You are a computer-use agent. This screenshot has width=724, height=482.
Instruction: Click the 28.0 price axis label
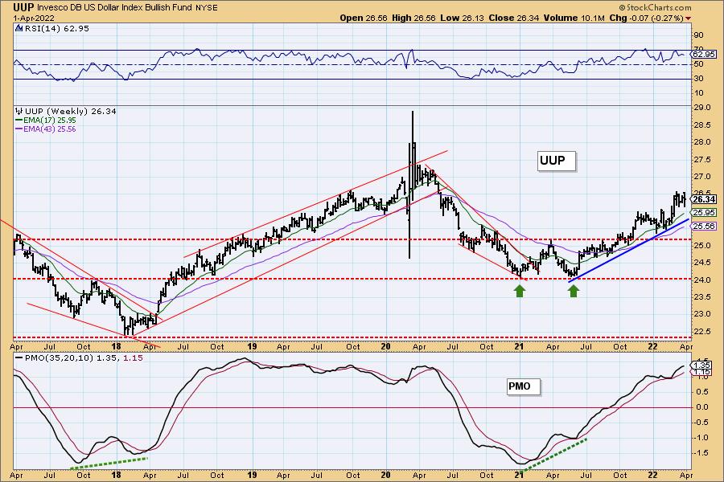coord(701,142)
